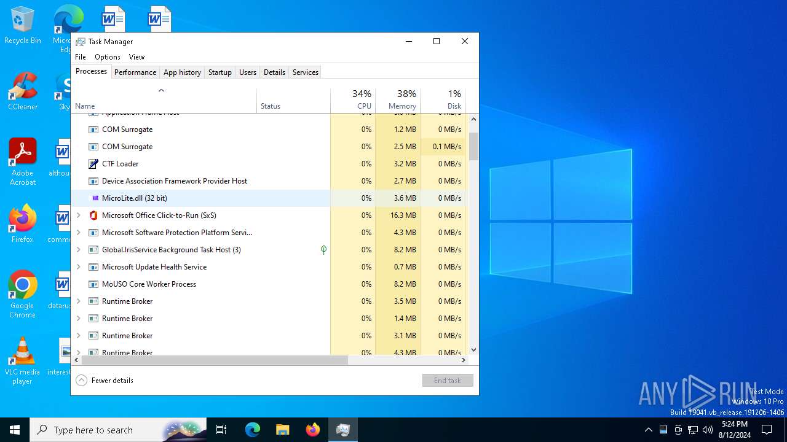Switch to the Startup tab
787x442 pixels.
pos(219,72)
